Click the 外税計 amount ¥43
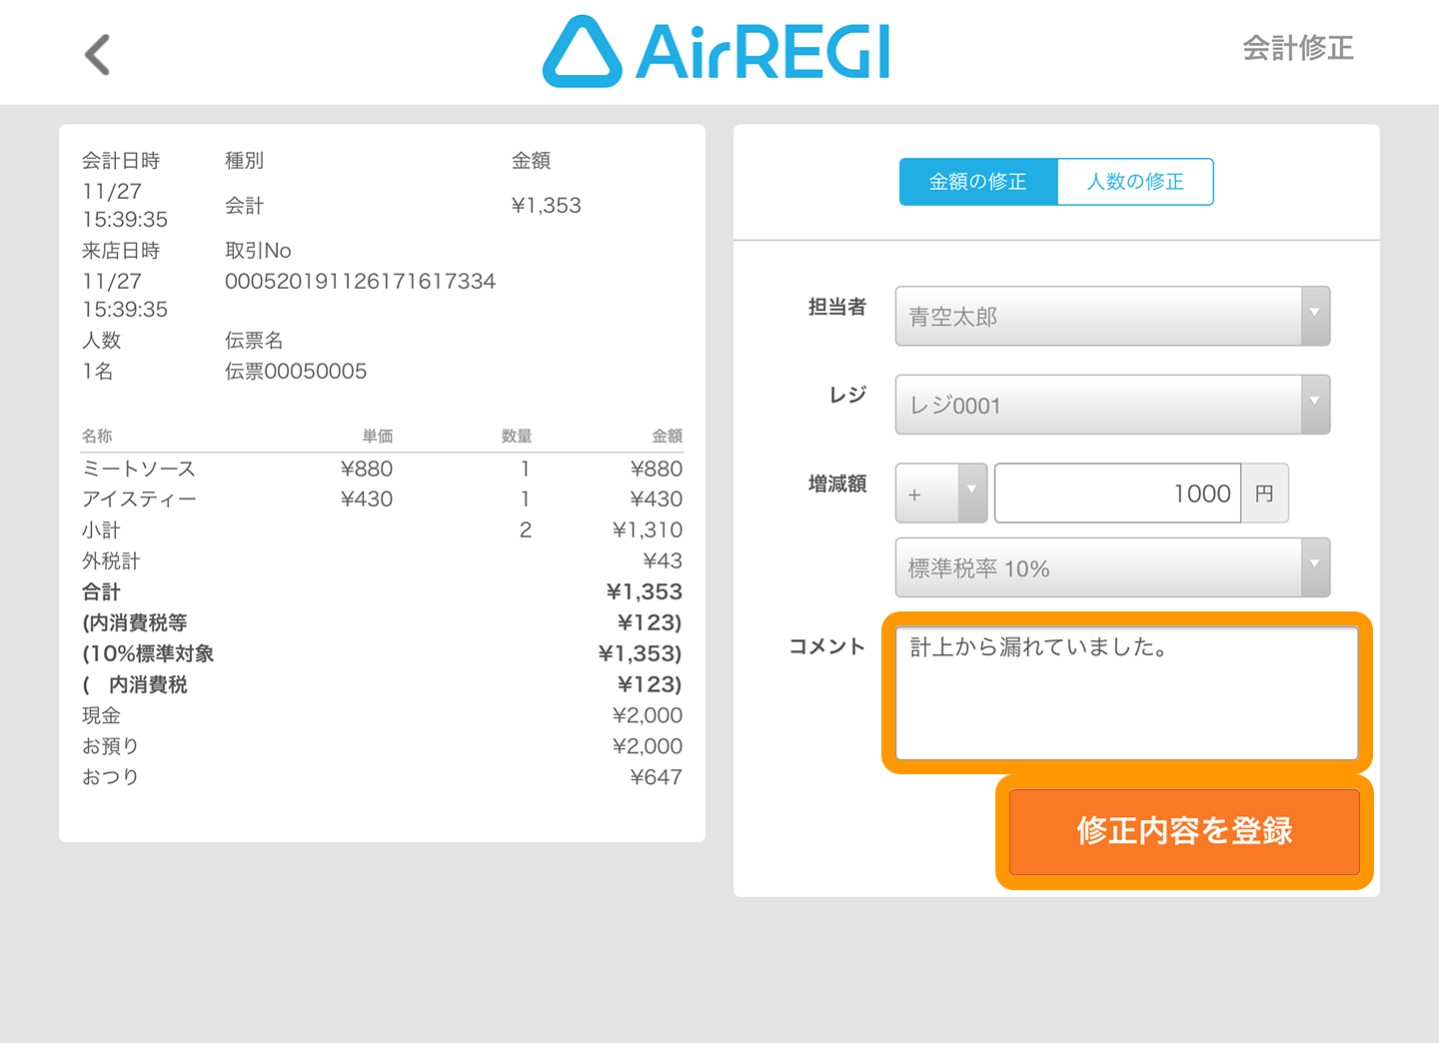The image size is (1439, 1043). 663,560
